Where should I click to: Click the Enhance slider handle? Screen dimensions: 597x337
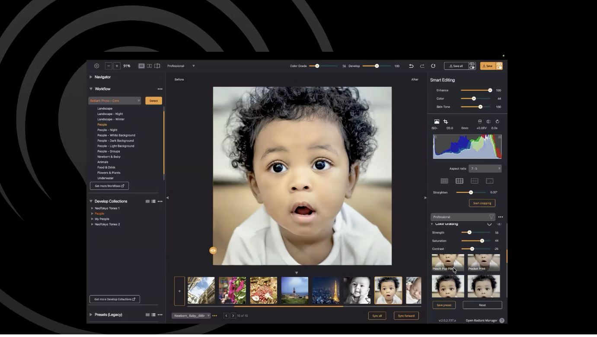pyautogui.click(x=490, y=90)
